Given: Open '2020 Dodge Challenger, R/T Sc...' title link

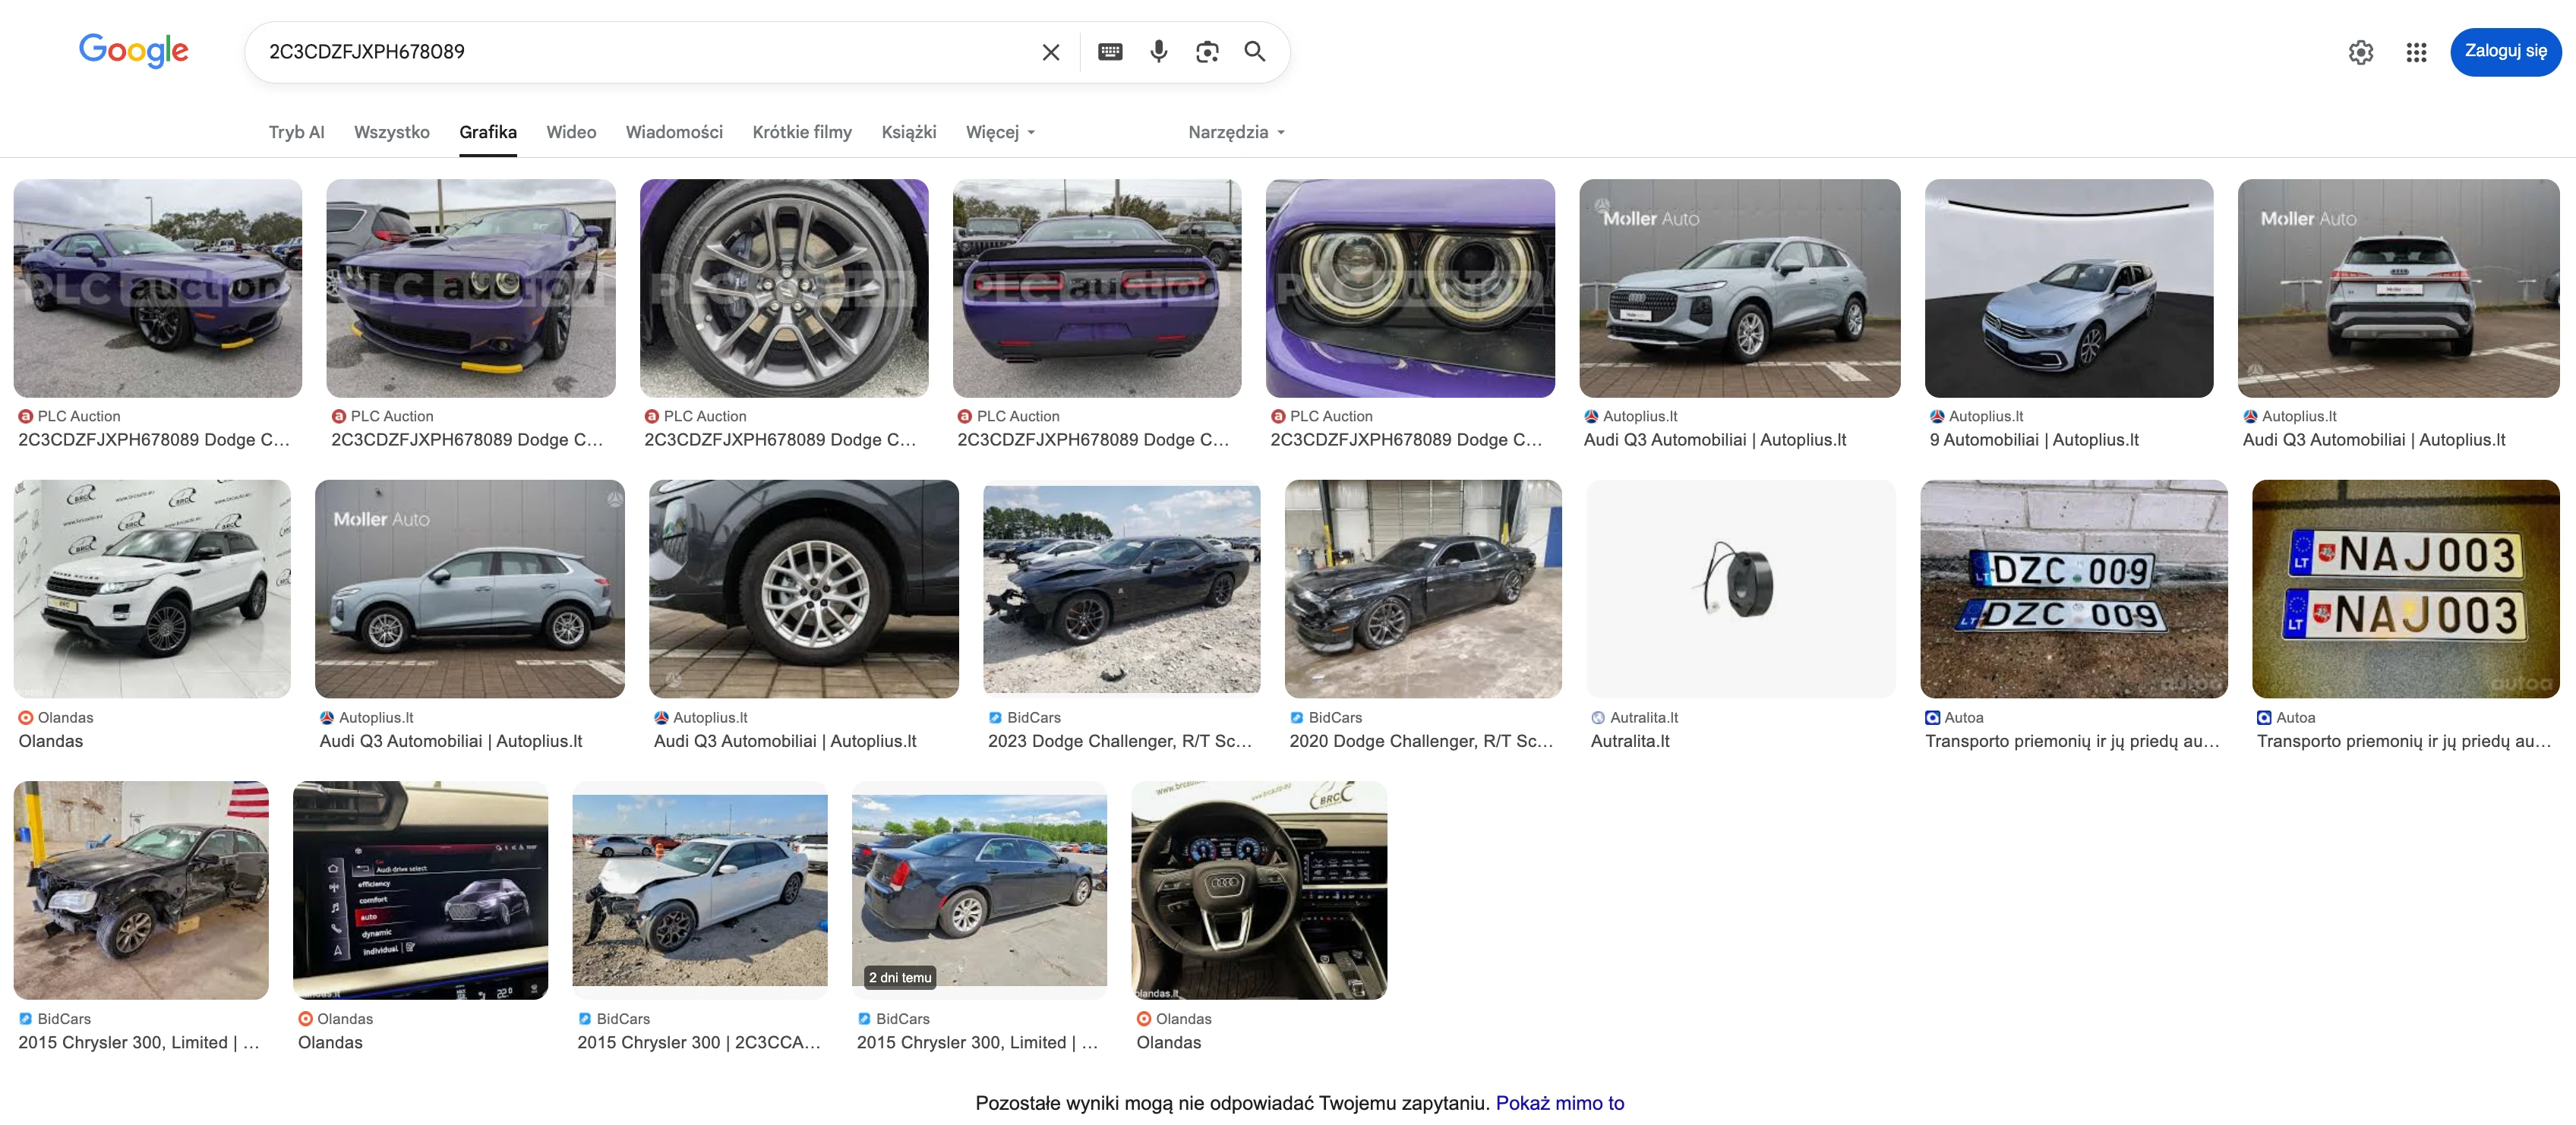Looking at the screenshot, I should point(1421,741).
